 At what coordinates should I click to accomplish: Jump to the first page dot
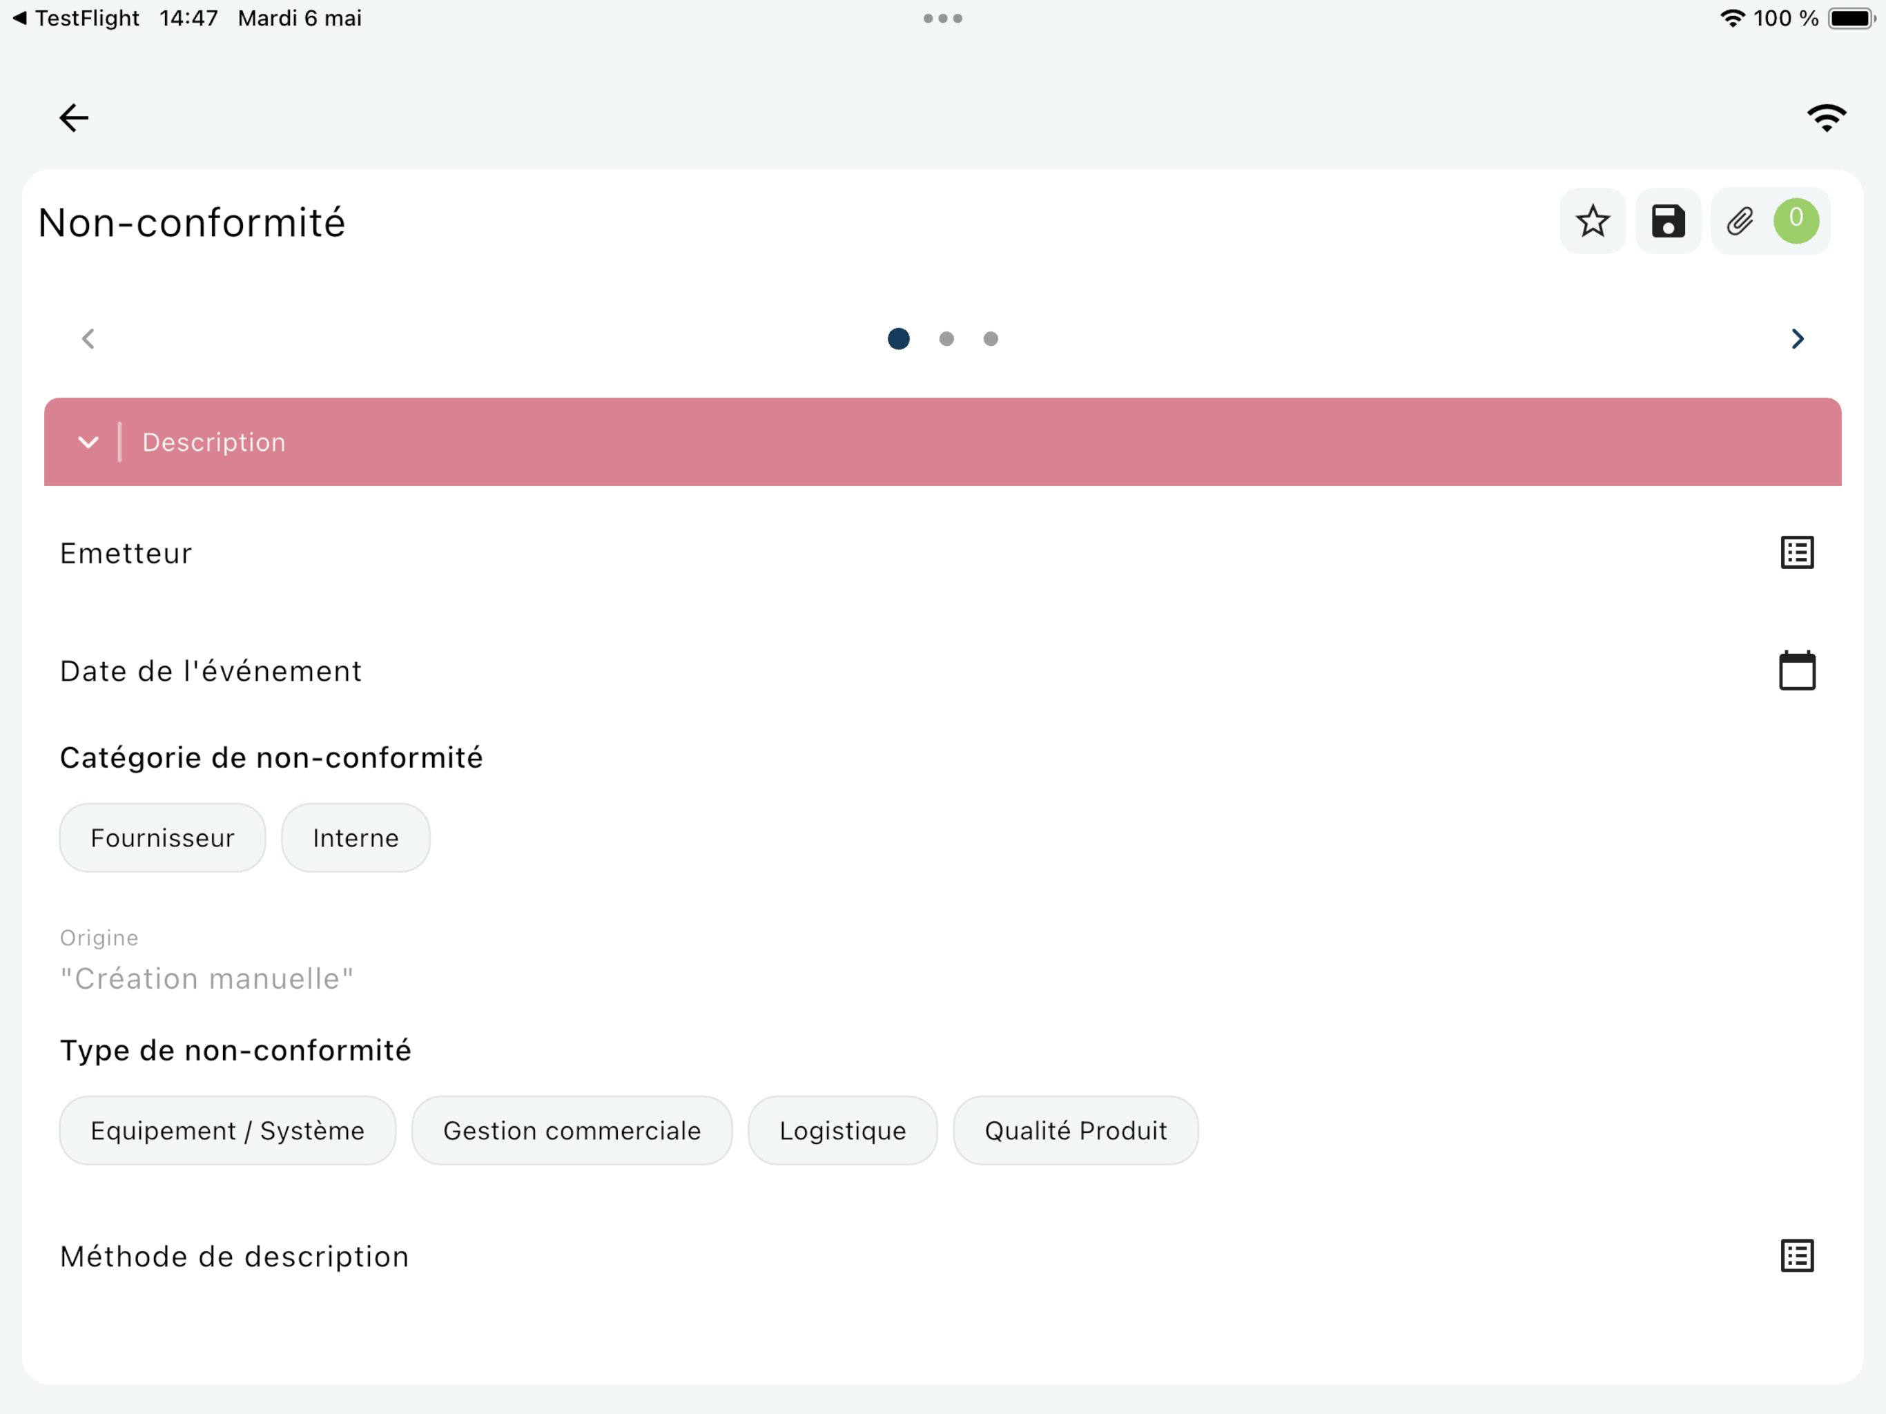pyautogui.click(x=898, y=338)
